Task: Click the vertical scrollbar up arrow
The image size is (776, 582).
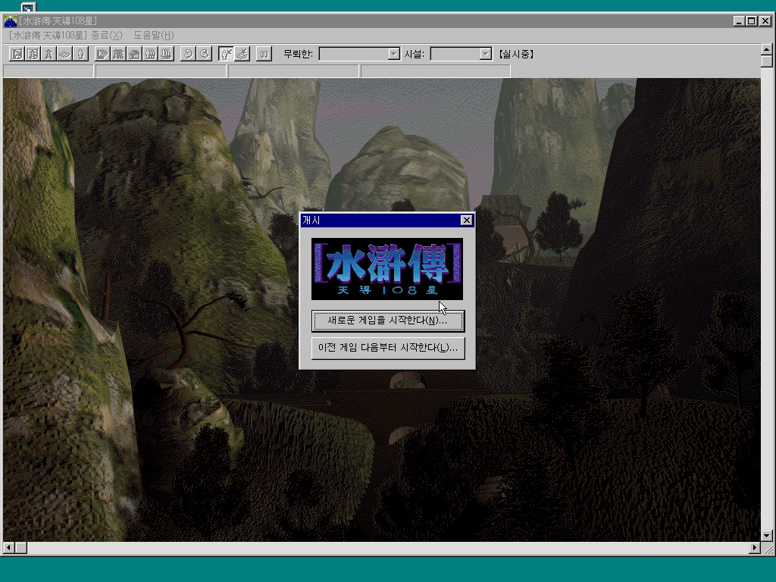Action: pyautogui.click(x=767, y=49)
